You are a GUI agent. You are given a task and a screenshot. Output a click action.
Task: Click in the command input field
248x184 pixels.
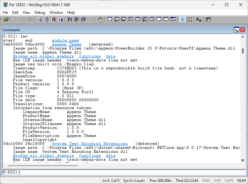click(131, 172)
